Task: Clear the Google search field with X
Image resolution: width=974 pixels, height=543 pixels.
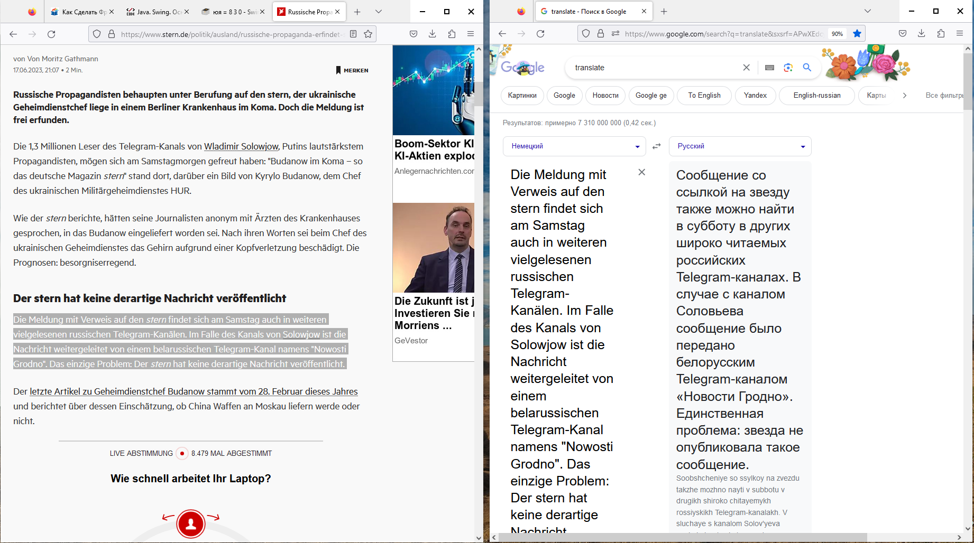Action: (746, 68)
